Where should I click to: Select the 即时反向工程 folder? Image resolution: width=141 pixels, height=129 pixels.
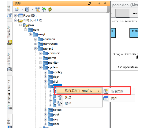(x=30, y=20)
